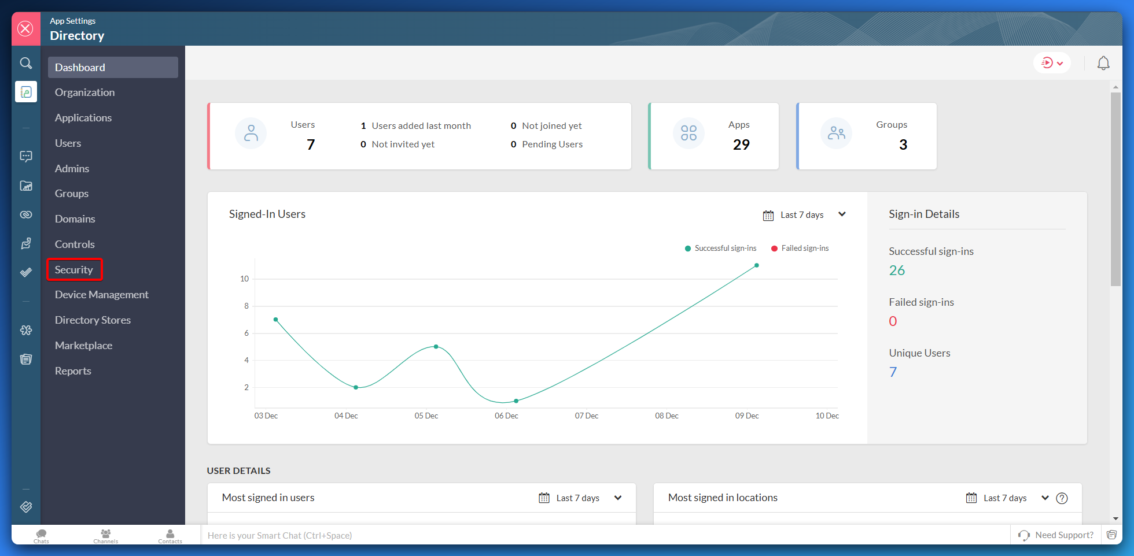This screenshot has height=556, width=1134.
Task: Open the Chats icon in bottom bar
Action: [x=41, y=536]
